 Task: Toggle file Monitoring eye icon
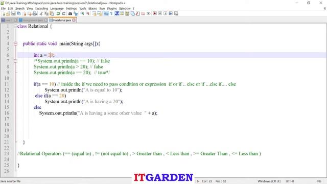[148, 14]
